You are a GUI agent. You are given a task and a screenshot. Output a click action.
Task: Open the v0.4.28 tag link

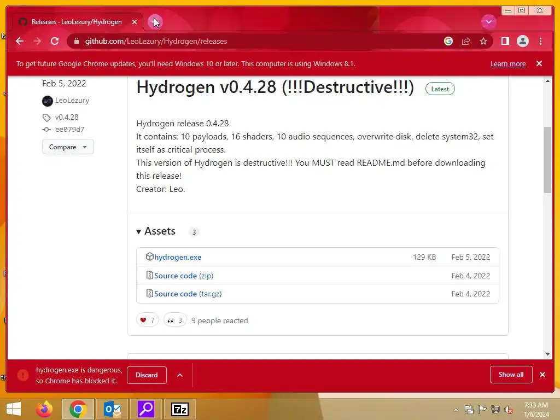67,117
